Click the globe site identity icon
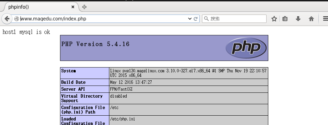Image resolution: width=328 pixels, height=125 pixels. pyautogui.click(x=17, y=19)
